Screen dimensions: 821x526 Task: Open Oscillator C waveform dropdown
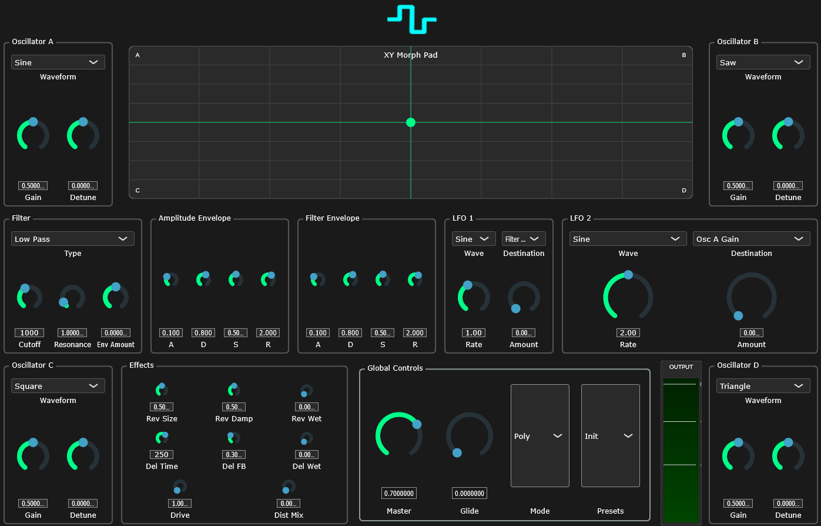[58, 386]
